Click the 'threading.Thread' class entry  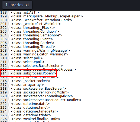[x=33, y=47]
